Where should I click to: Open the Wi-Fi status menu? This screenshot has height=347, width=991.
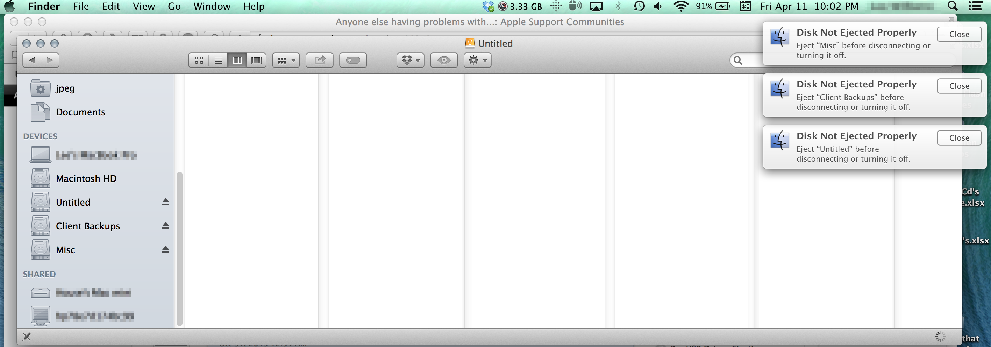tap(681, 7)
